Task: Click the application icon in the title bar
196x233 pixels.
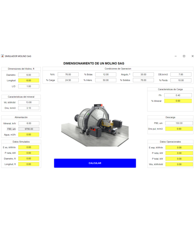Action: coord(2,56)
